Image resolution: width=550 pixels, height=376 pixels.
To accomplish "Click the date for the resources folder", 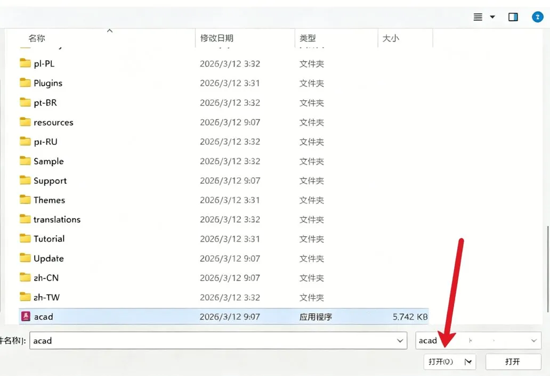I will 230,122.
